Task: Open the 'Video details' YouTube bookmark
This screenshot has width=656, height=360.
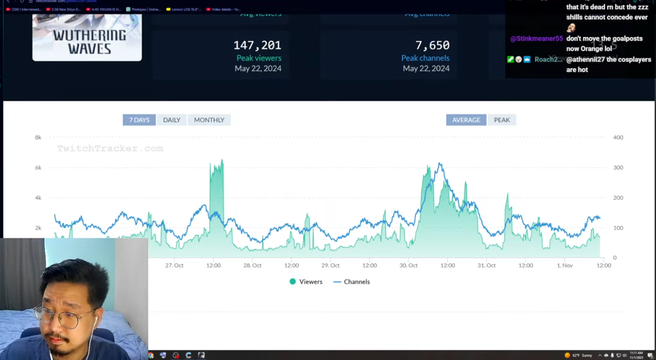Action: (224, 9)
